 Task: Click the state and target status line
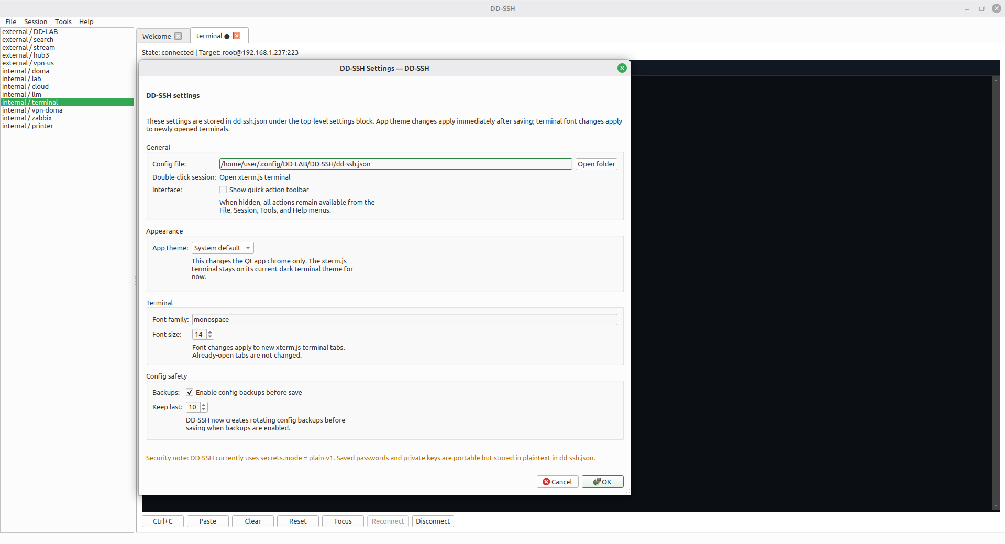220,52
